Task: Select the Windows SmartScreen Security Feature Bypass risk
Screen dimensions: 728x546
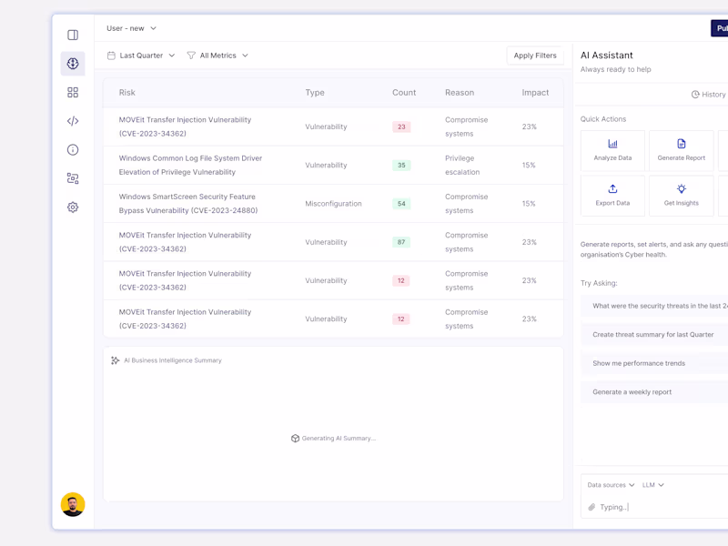Action: tap(188, 203)
